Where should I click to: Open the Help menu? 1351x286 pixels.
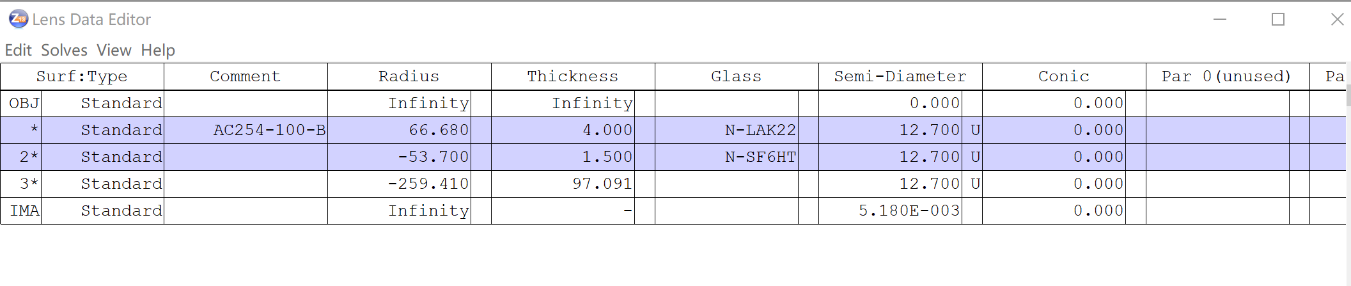pyautogui.click(x=158, y=50)
